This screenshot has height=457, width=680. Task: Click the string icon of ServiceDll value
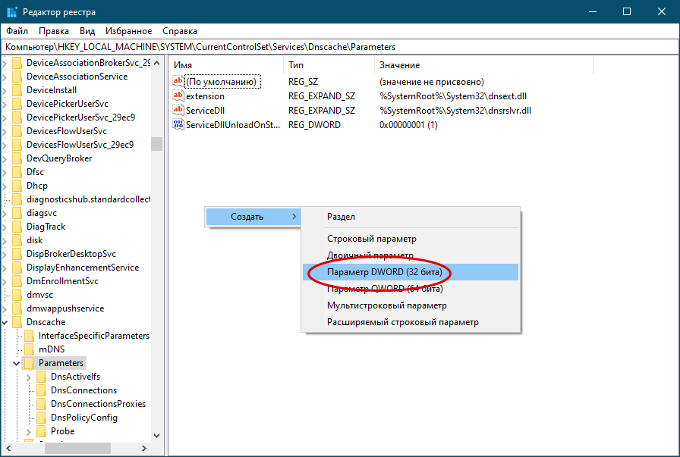click(x=178, y=110)
